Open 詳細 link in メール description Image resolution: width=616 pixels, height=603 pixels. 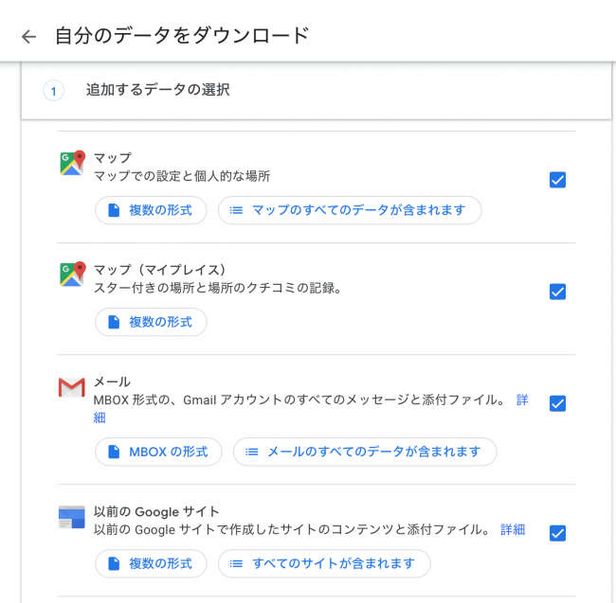tap(522, 400)
